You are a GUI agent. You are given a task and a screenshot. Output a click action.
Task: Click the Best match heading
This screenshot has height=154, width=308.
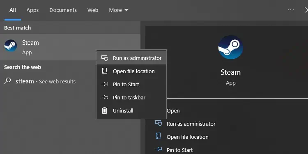(18, 28)
